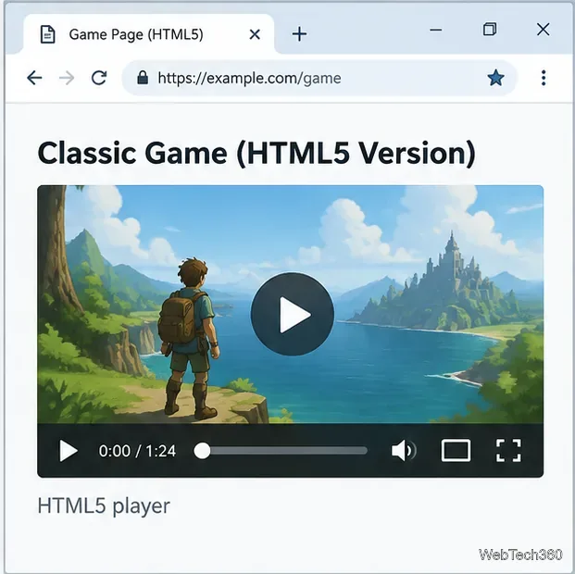Click the video thumbnail of the hiker

pyautogui.click(x=291, y=304)
